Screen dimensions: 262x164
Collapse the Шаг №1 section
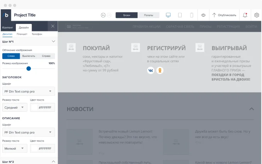53,41
